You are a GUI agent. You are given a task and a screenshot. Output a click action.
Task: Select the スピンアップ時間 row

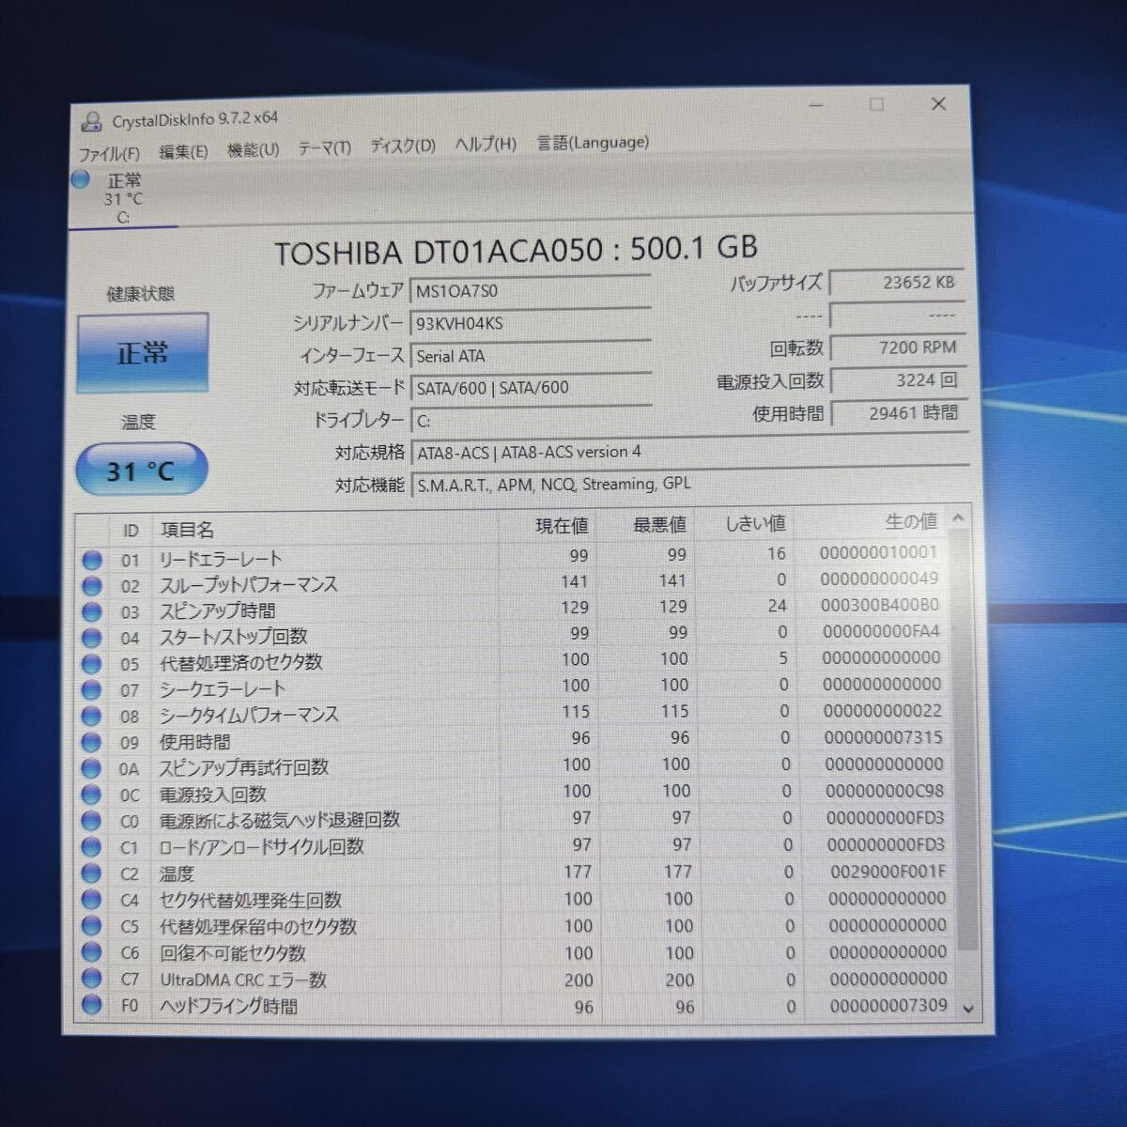click(513, 609)
